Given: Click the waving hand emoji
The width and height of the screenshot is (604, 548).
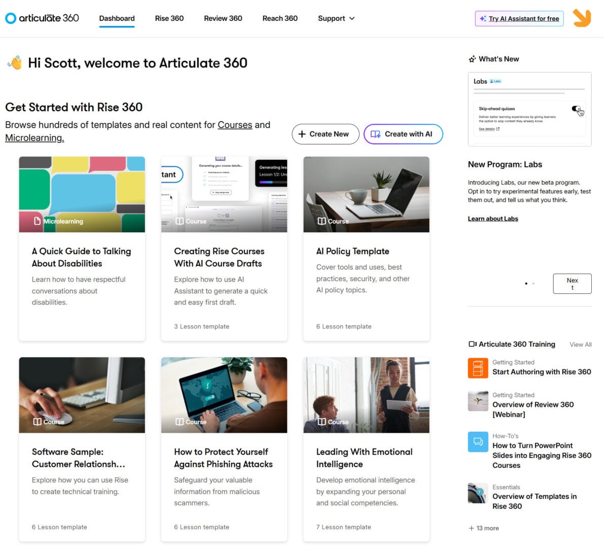Looking at the screenshot, I should click(15, 63).
